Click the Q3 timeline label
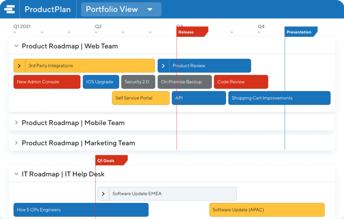The height and width of the screenshot is (219, 344). click(180, 26)
